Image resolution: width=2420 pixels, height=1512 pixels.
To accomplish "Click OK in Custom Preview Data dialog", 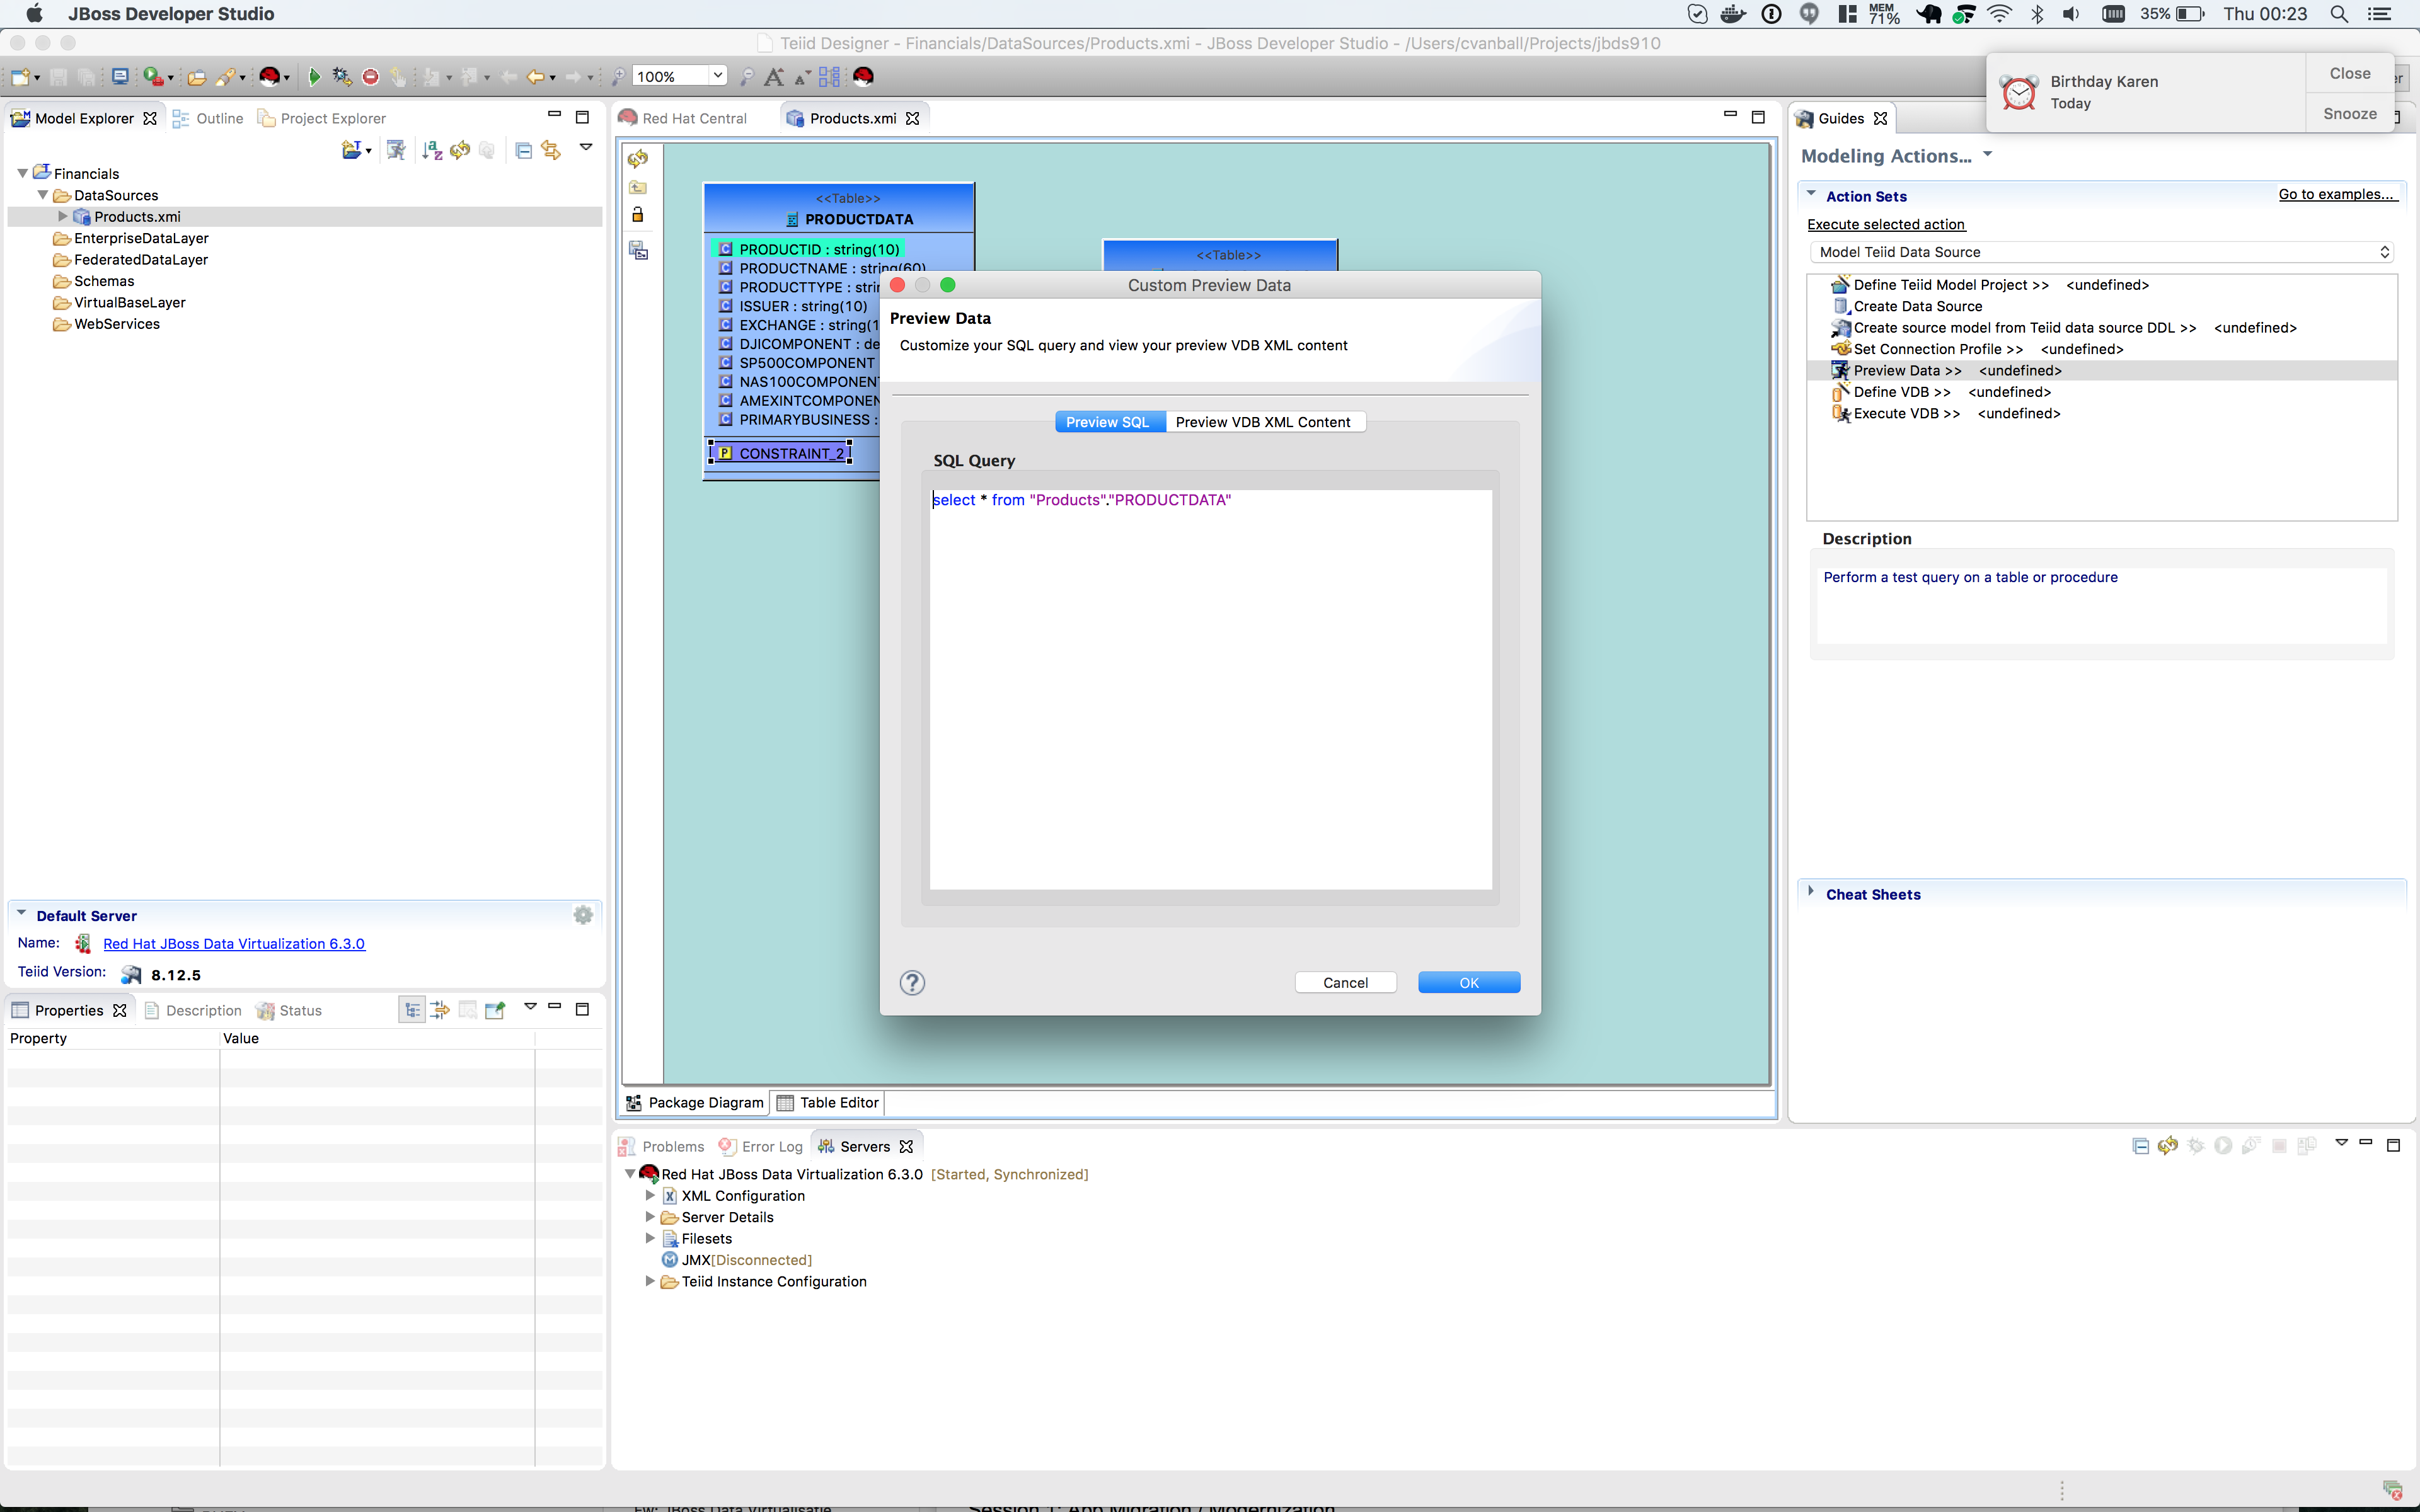I will [1468, 983].
